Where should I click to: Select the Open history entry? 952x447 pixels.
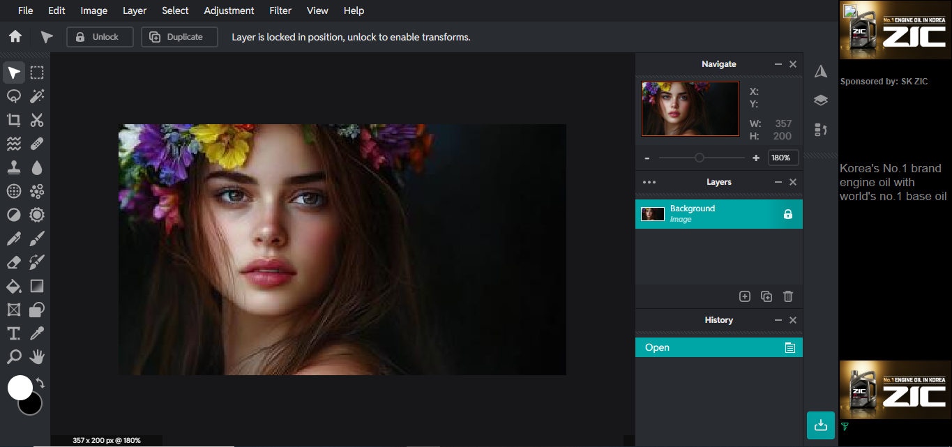[719, 347]
